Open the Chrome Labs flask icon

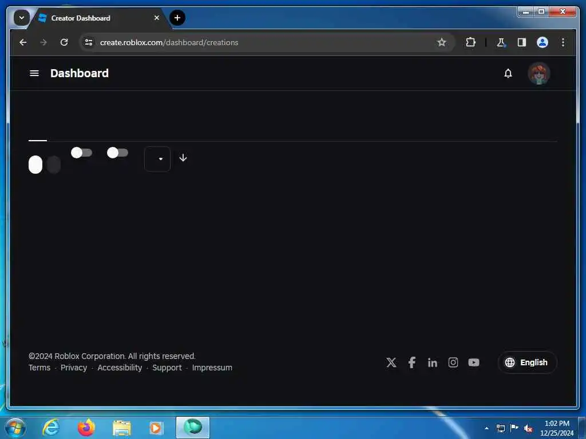[501, 42]
